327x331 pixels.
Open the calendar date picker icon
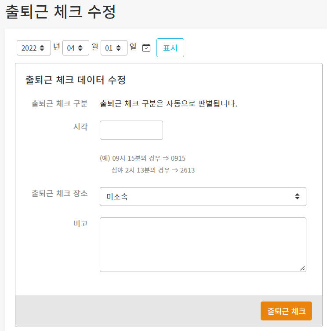coord(146,48)
